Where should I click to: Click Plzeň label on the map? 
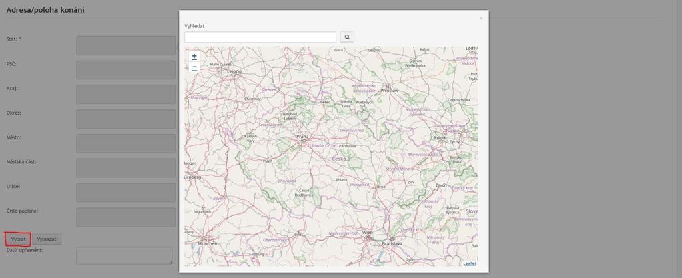click(x=268, y=161)
